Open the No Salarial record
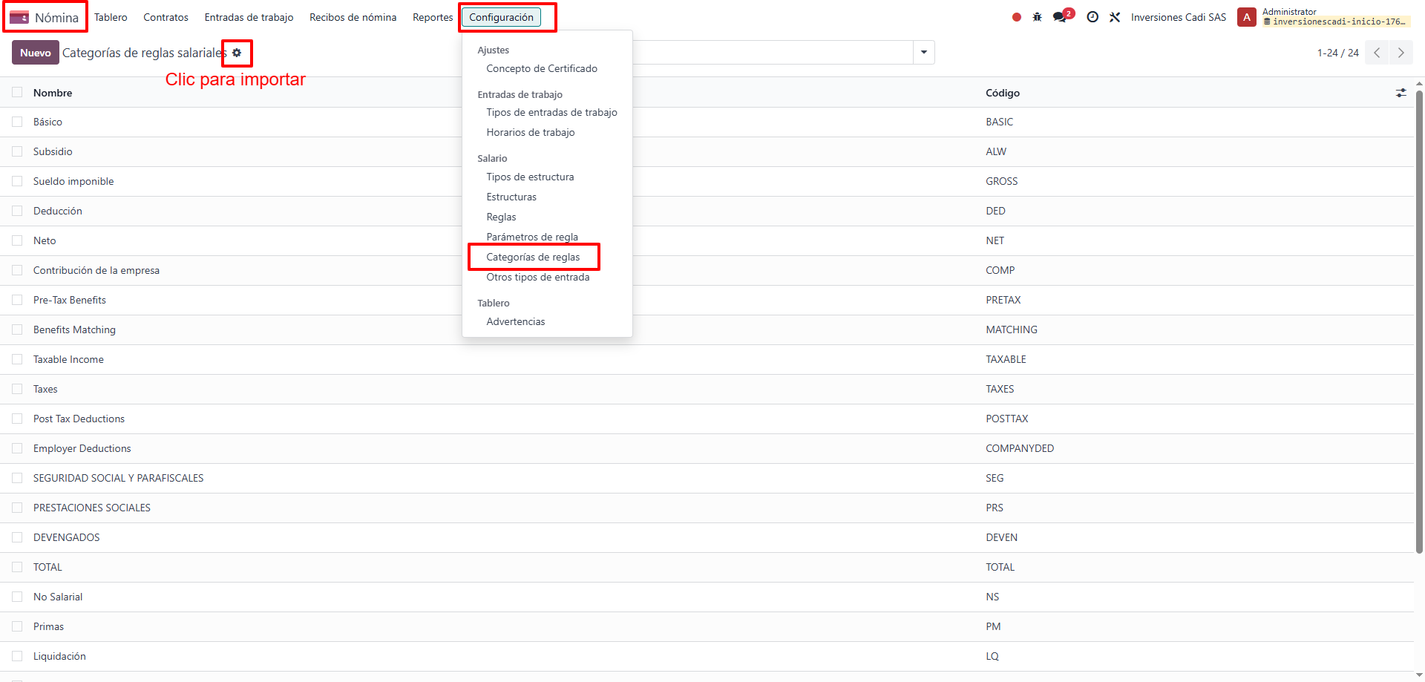 click(x=58, y=597)
